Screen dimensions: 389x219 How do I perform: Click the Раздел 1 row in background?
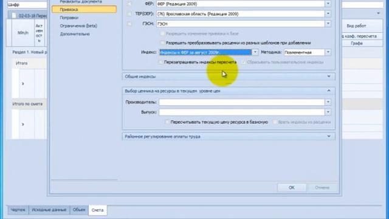tap(29, 52)
